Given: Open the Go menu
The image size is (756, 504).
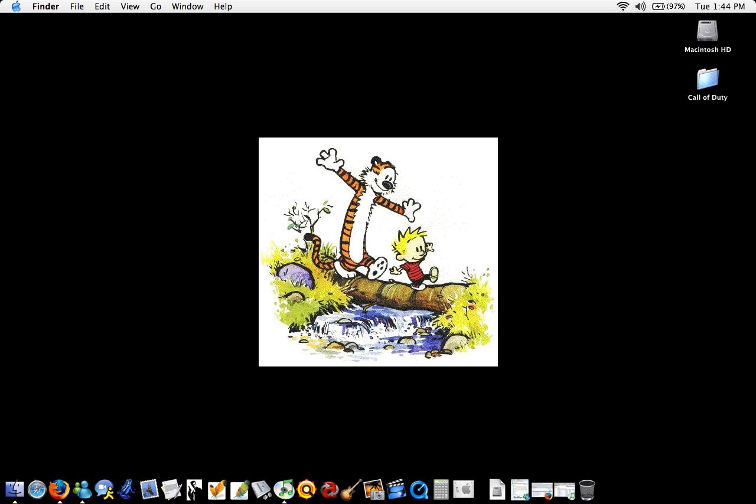Looking at the screenshot, I should click(156, 6).
